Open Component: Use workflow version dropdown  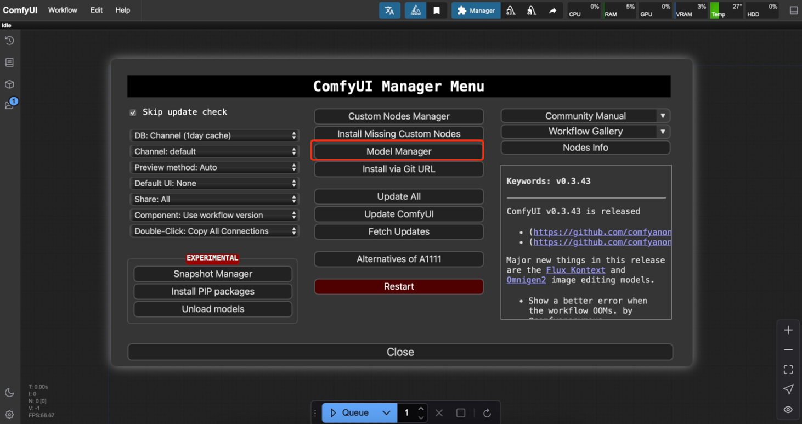214,215
